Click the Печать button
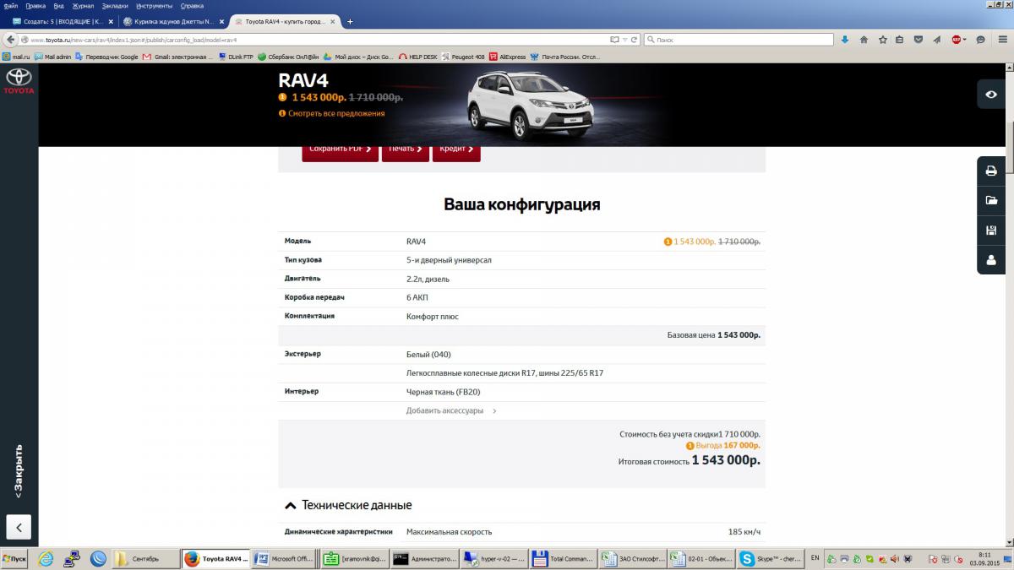 (x=406, y=150)
